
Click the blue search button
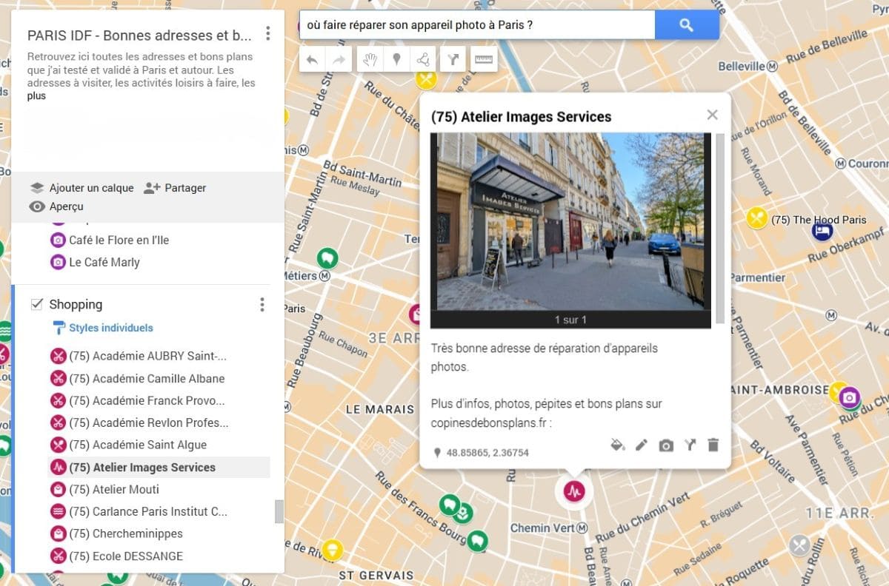(687, 25)
